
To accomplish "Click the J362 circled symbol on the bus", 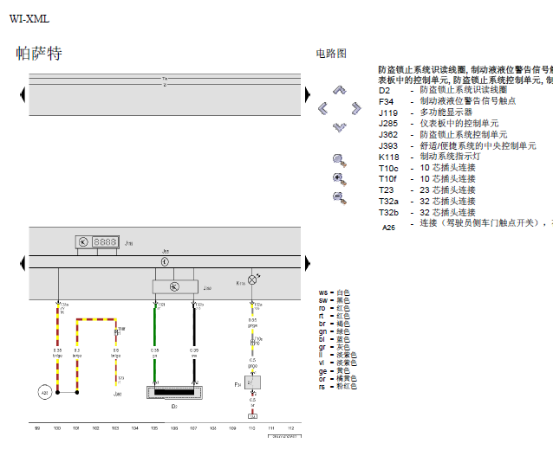I will pyautogui.click(x=165, y=261).
